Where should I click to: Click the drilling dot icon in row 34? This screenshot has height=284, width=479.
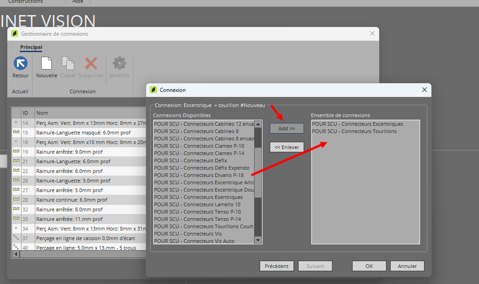tap(16, 228)
